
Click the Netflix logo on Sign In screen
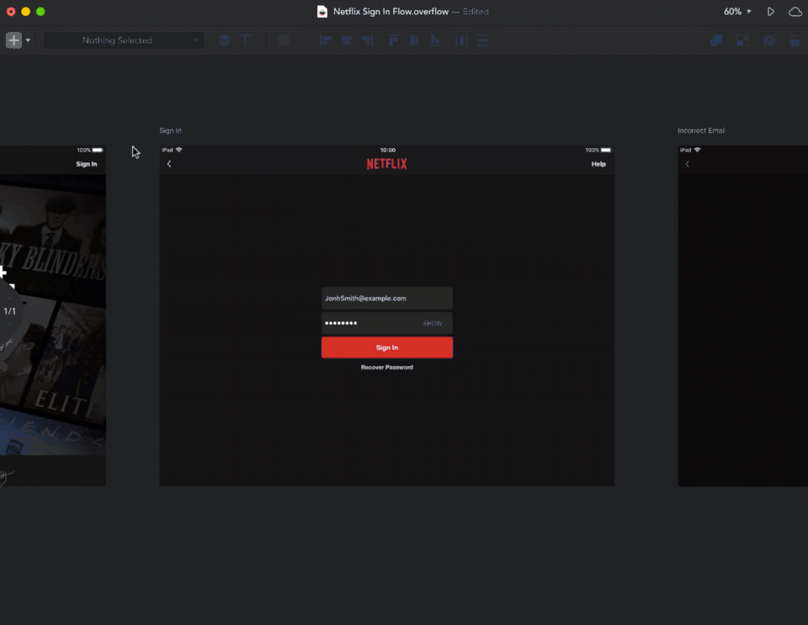tap(386, 164)
